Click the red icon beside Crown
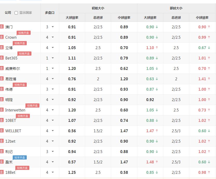This screenshot has width=216, height=179. point(2,37)
